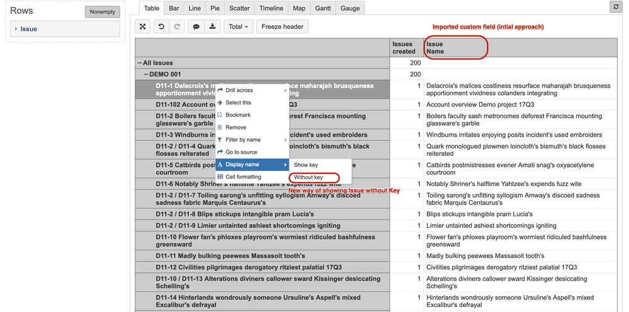
Task: Click the refresh icon at top right
Action: tap(616, 7)
